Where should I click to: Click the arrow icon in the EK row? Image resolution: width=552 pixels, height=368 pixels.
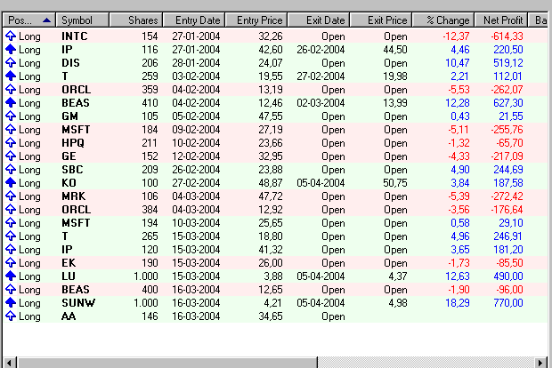pyautogui.click(x=11, y=263)
